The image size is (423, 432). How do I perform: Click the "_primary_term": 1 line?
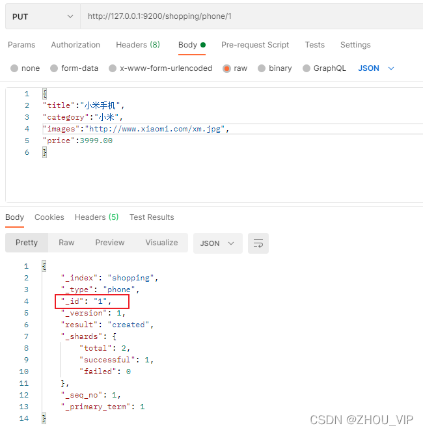(x=103, y=407)
